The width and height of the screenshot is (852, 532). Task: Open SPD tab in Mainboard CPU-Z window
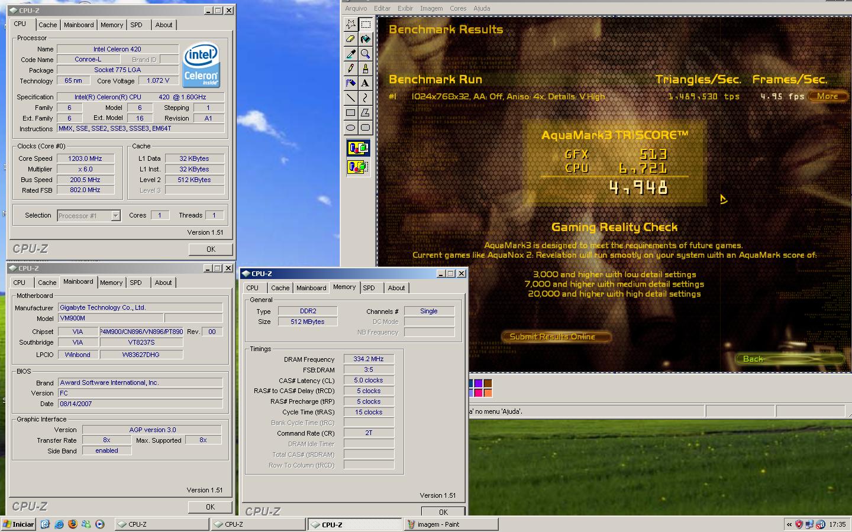pos(136,283)
